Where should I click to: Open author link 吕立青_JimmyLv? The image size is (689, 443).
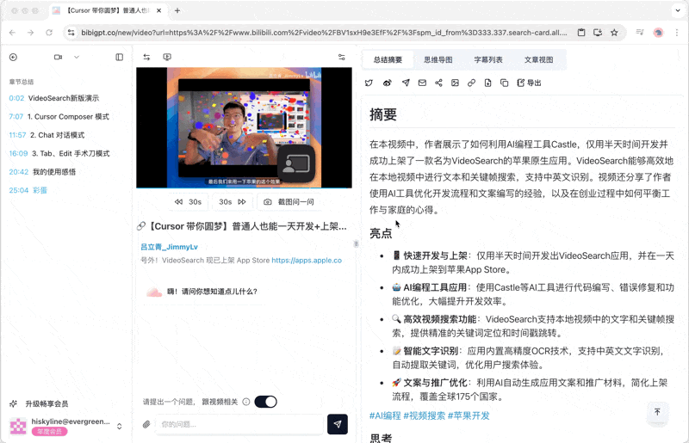pos(169,247)
